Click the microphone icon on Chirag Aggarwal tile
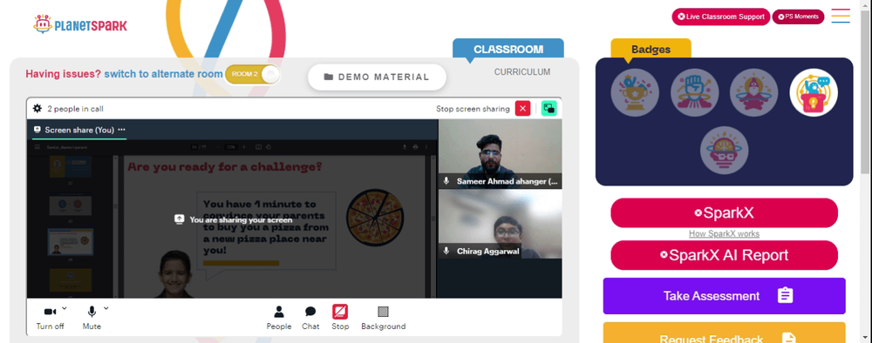Image resolution: width=872 pixels, height=343 pixels. pyautogui.click(x=446, y=252)
